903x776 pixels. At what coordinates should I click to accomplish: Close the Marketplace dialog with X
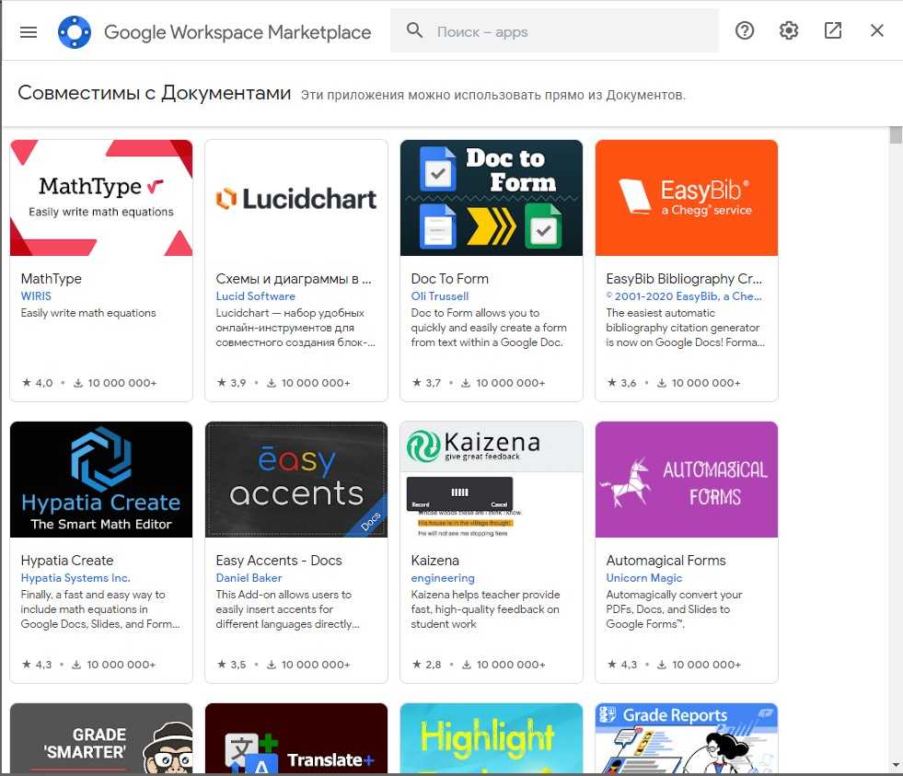877,31
